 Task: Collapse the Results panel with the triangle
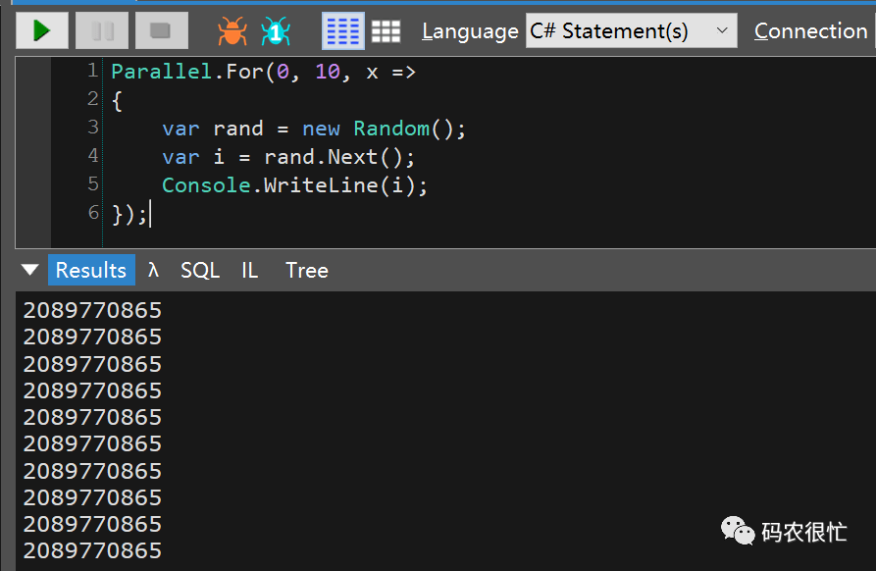(28, 270)
